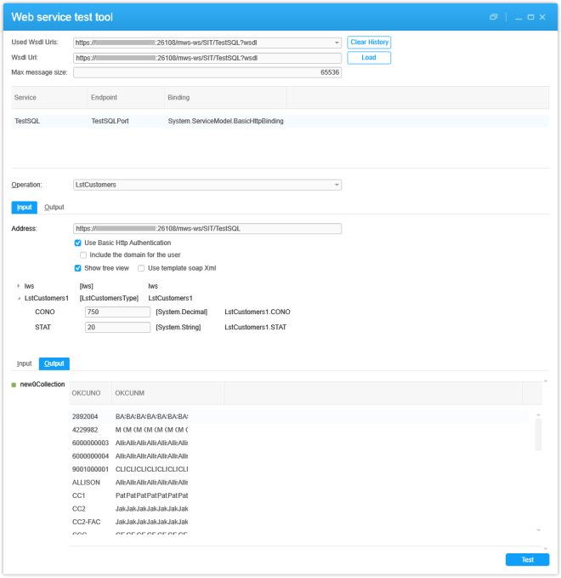Enable Include the domain for the user

[x=83, y=255]
